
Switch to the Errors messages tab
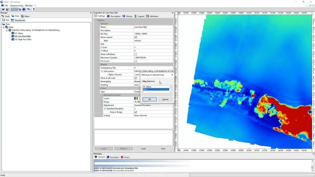pyautogui.click(x=125, y=157)
